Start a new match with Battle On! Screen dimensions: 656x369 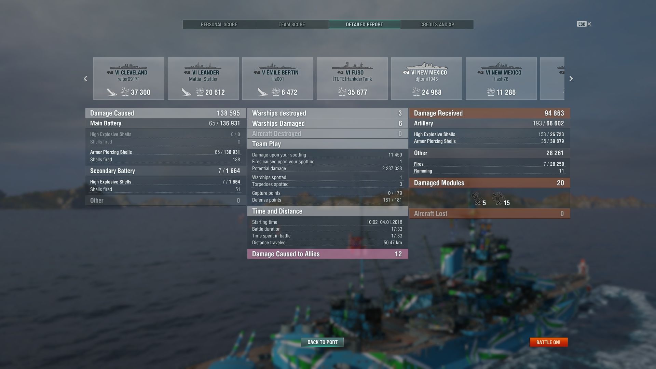click(x=548, y=342)
